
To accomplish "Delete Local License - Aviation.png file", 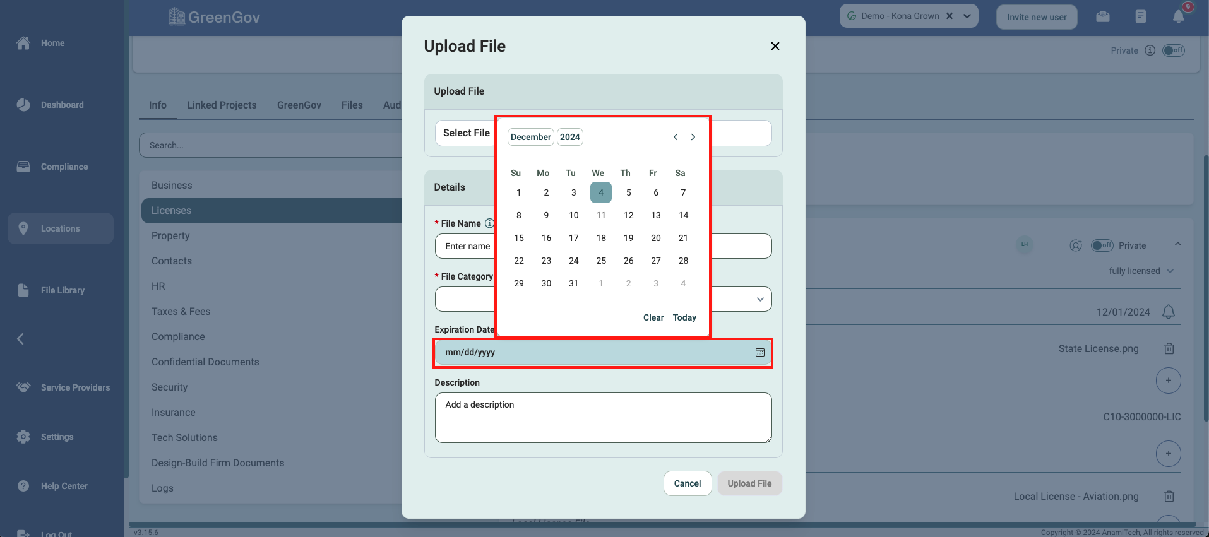I will click(x=1169, y=497).
